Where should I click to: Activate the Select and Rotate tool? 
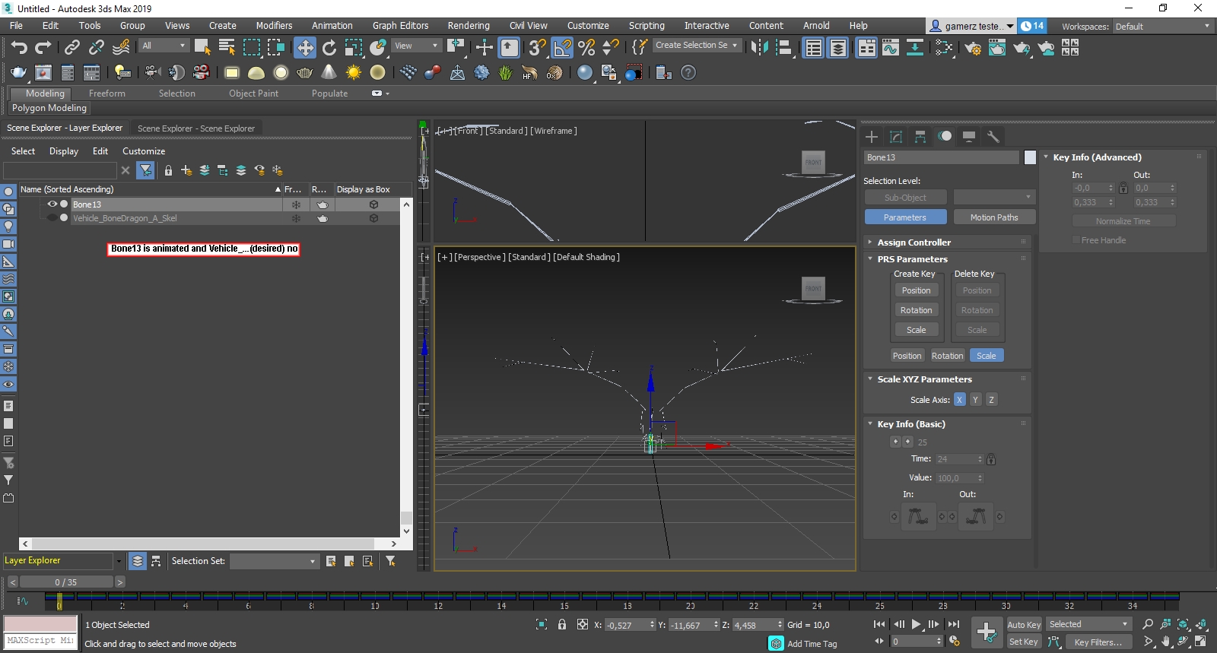(x=329, y=48)
